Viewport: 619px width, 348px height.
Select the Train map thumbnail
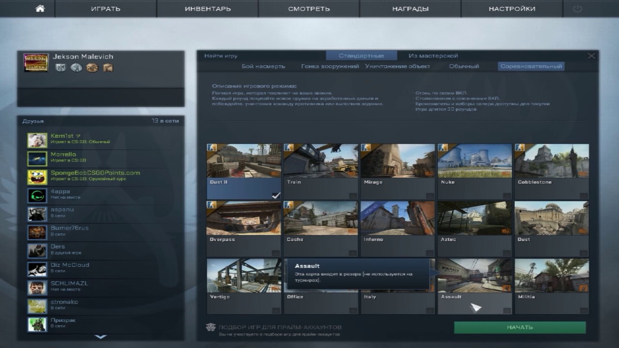pyautogui.click(x=321, y=161)
